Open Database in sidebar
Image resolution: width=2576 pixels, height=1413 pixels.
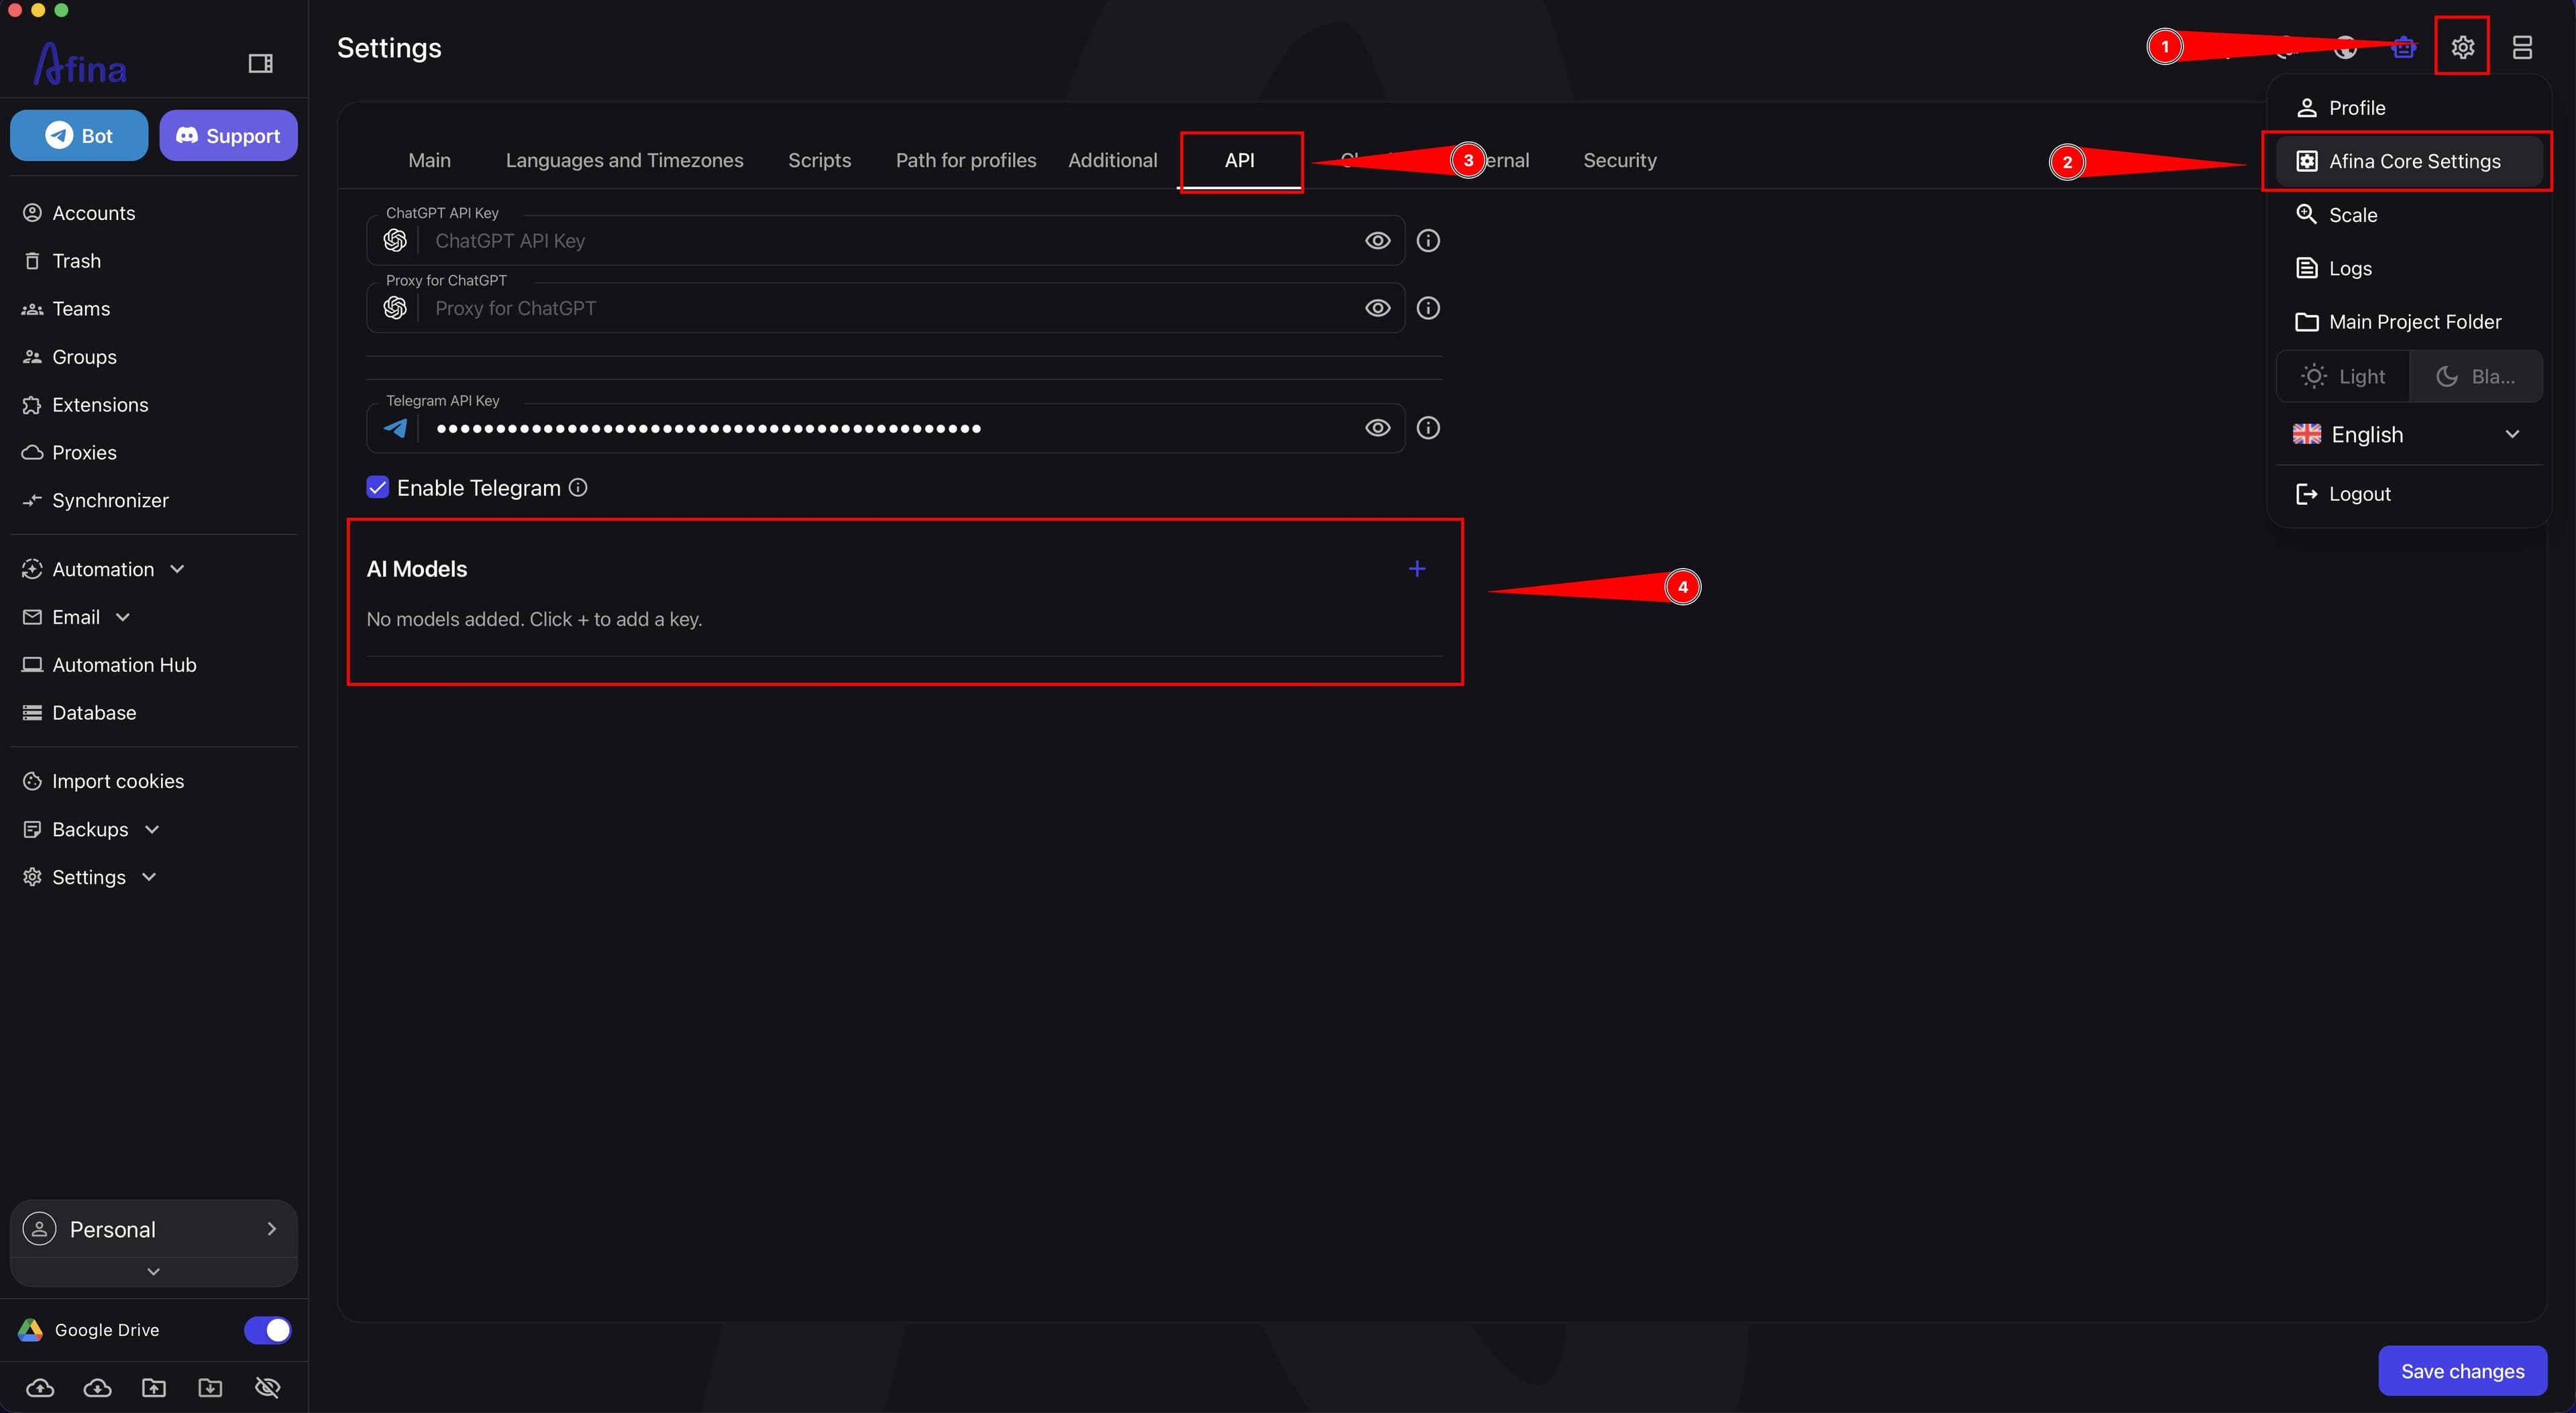click(x=154, y=713)
